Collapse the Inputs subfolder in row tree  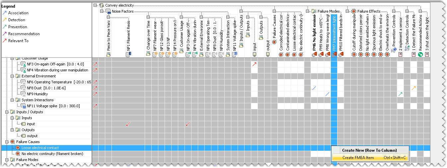[x=12, y=118]
